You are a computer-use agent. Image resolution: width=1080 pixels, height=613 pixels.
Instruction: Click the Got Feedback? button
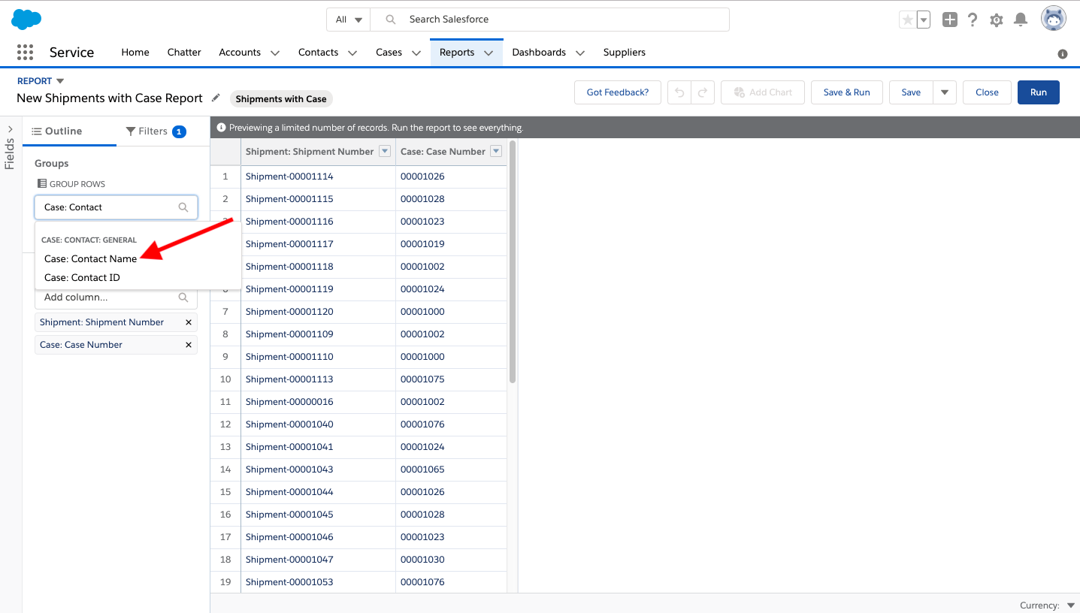[x=618, y=92]
